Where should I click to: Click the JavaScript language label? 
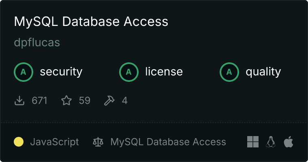[x=55, y=142]
